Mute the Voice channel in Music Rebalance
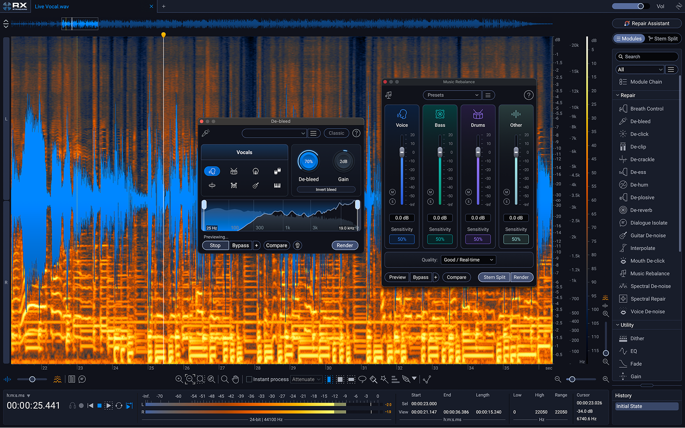The height and width of the screenshot is (428, 685). [x=392, y=192]
